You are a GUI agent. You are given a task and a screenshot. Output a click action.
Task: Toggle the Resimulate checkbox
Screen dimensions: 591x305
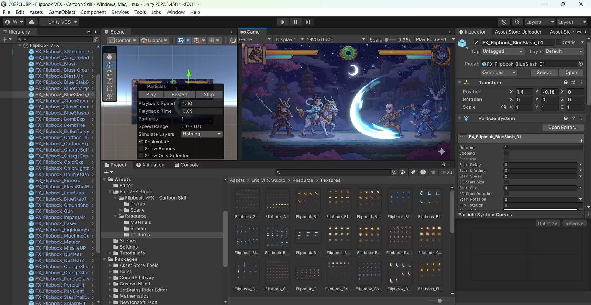tap(141, 142)
